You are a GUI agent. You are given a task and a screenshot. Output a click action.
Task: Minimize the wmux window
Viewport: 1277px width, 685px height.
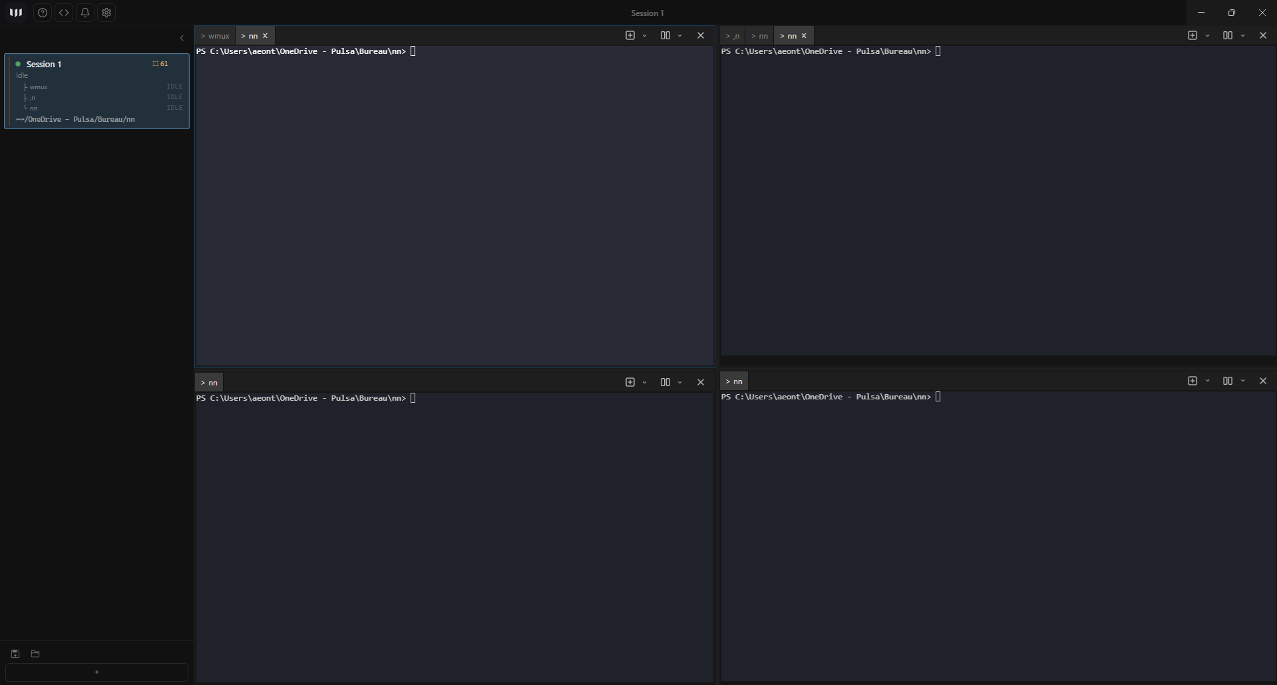1201,13
